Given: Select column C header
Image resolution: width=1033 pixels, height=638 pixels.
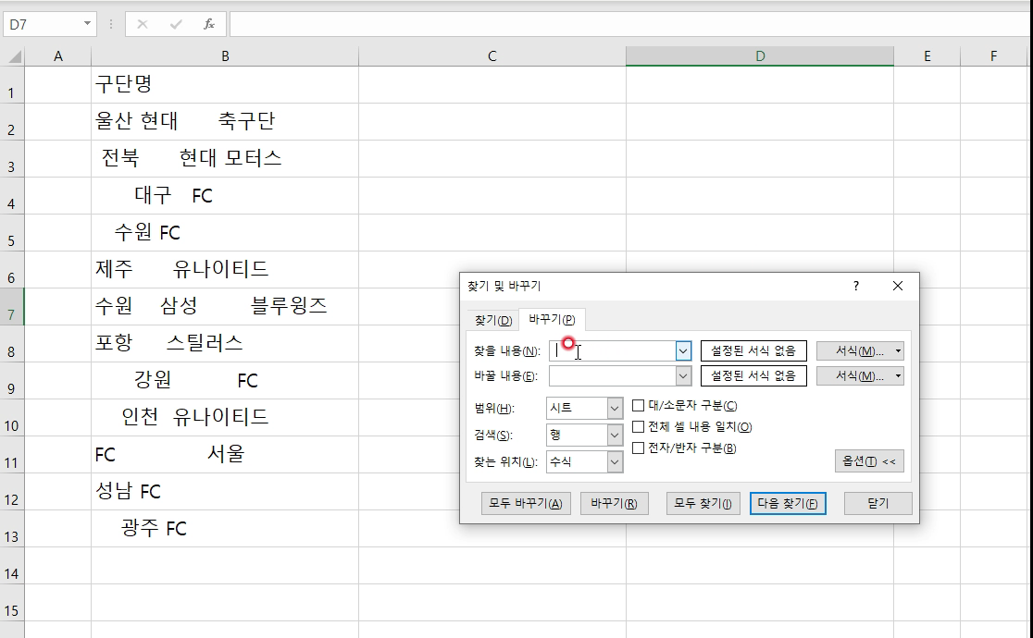Looking at the screenshot, I should [x=492, y=56].
